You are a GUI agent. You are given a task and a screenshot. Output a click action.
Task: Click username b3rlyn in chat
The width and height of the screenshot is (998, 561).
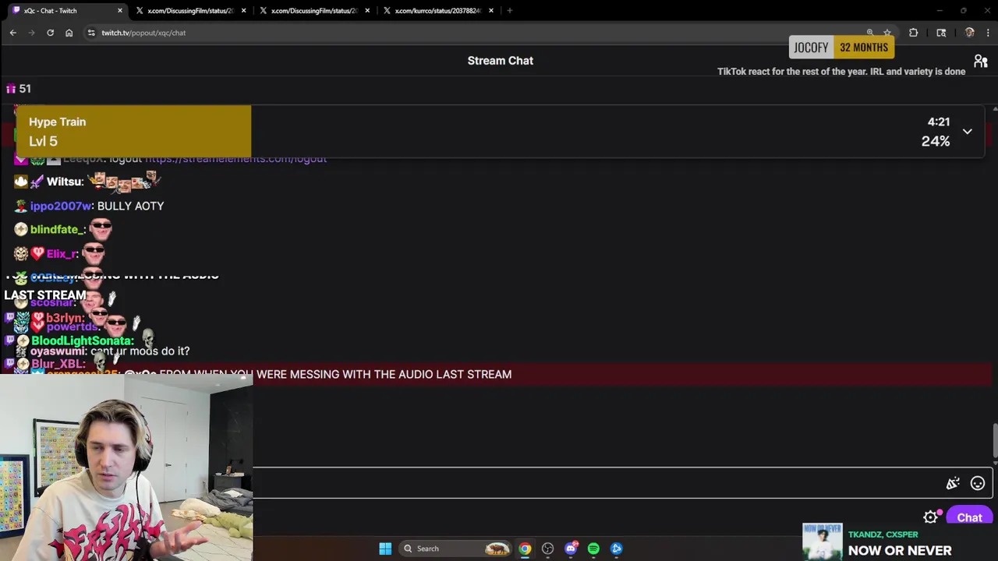pos(65,318)
